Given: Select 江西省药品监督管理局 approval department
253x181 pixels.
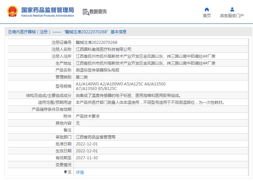Looking at the screenshot, I should [x=95, y=137].
